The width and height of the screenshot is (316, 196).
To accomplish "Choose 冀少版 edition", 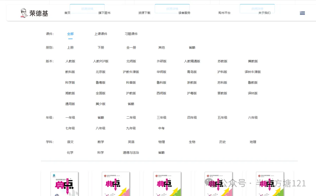I will click(x=101, y=104).
